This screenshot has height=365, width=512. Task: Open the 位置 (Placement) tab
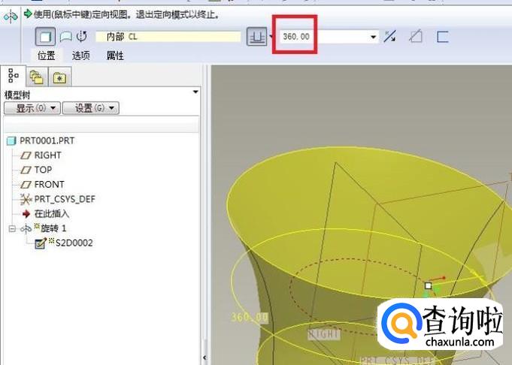[x=47, y=56]
